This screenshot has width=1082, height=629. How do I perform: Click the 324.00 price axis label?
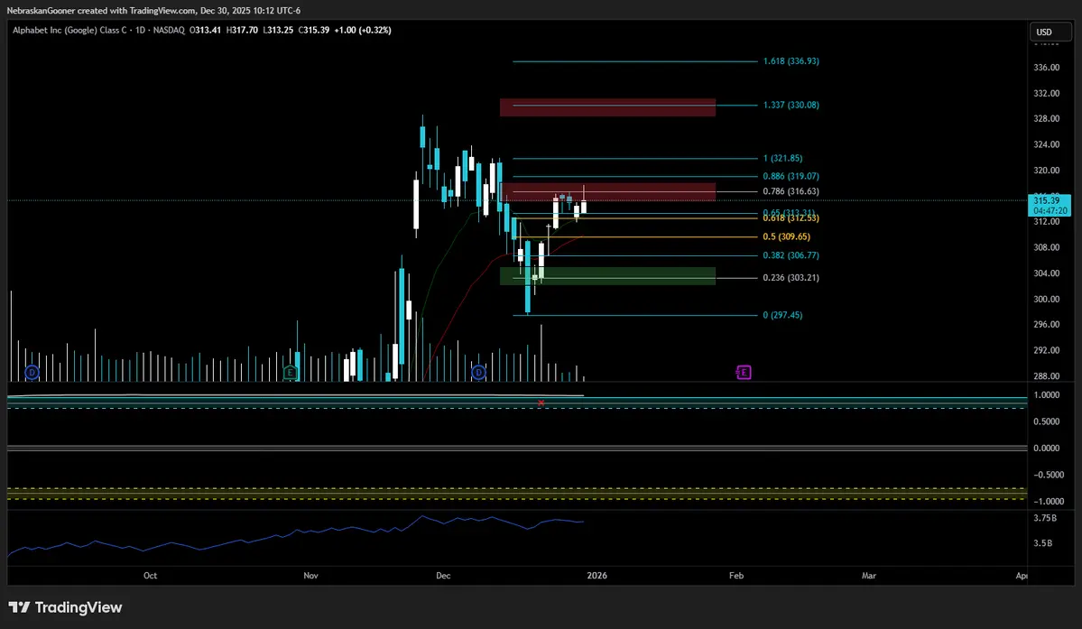click(x=1046, y=144)
